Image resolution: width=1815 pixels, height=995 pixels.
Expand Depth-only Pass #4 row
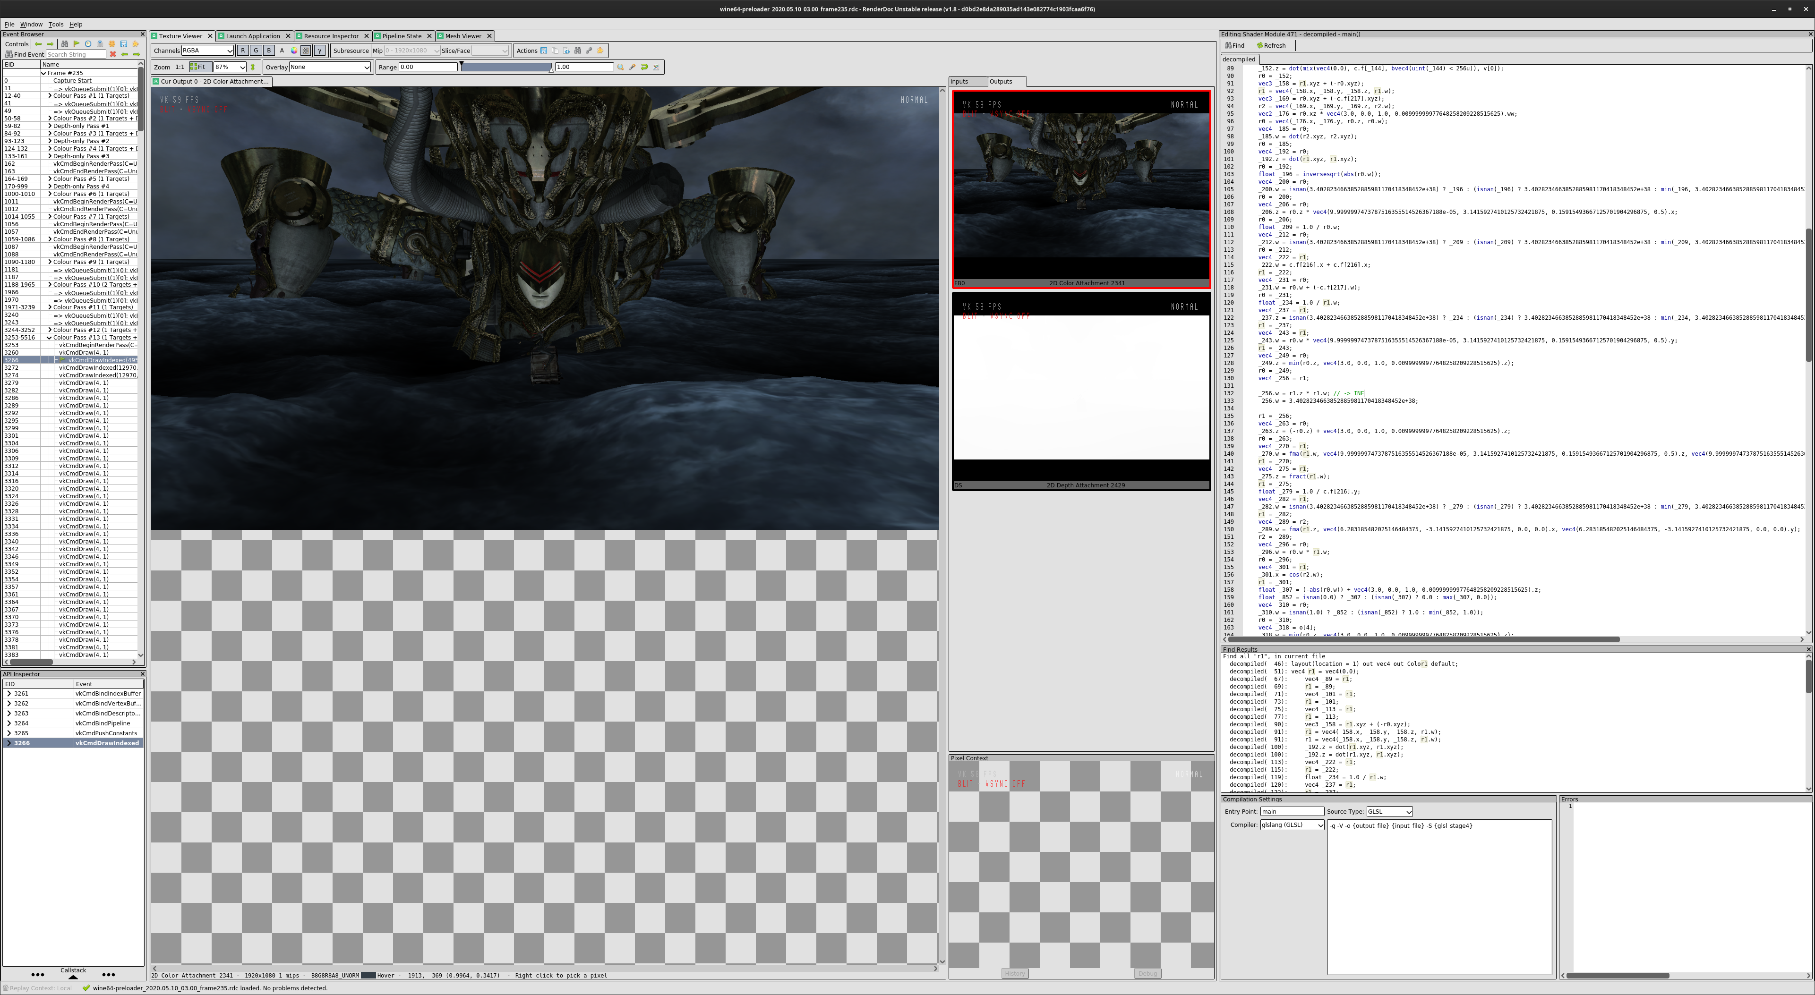point(49,187)
